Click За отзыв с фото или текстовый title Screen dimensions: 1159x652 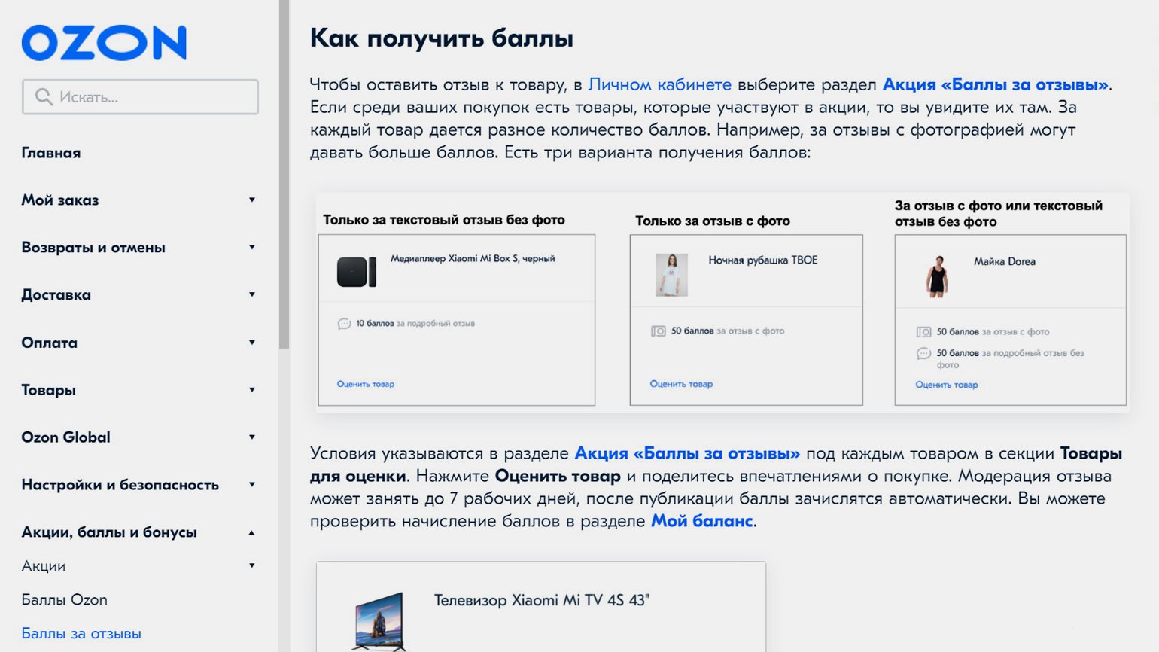tap(999, 213)
